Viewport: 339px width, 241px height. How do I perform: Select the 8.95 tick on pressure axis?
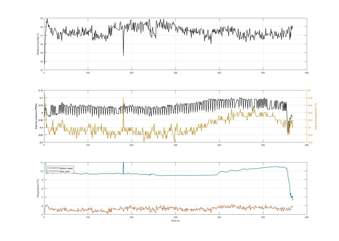40,120
